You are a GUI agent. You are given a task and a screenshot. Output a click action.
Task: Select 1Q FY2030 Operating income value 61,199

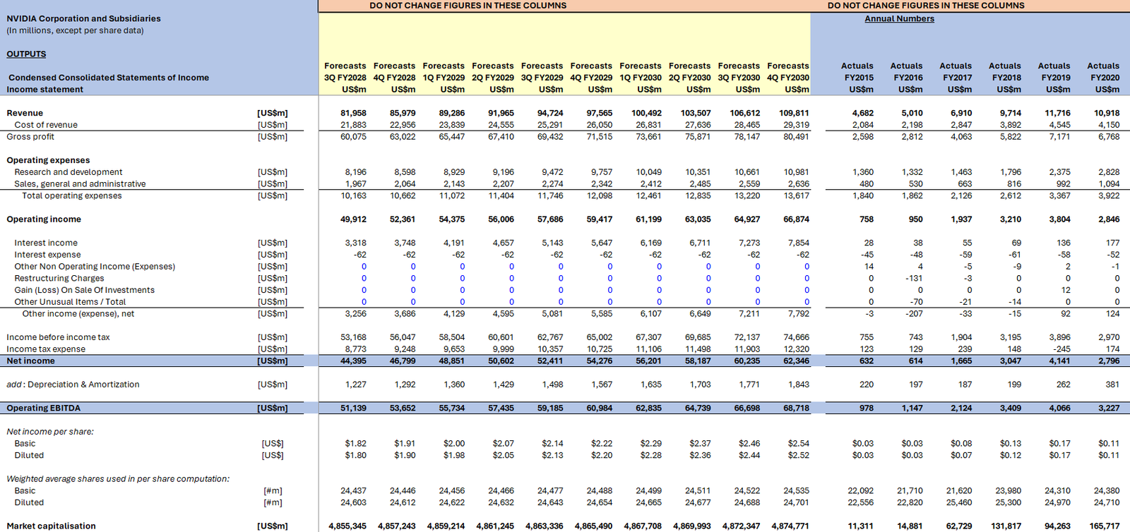(648, 219)
